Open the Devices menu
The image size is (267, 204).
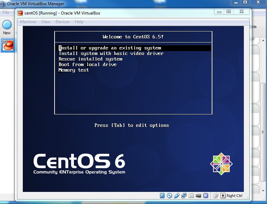[x=63, y=22]
